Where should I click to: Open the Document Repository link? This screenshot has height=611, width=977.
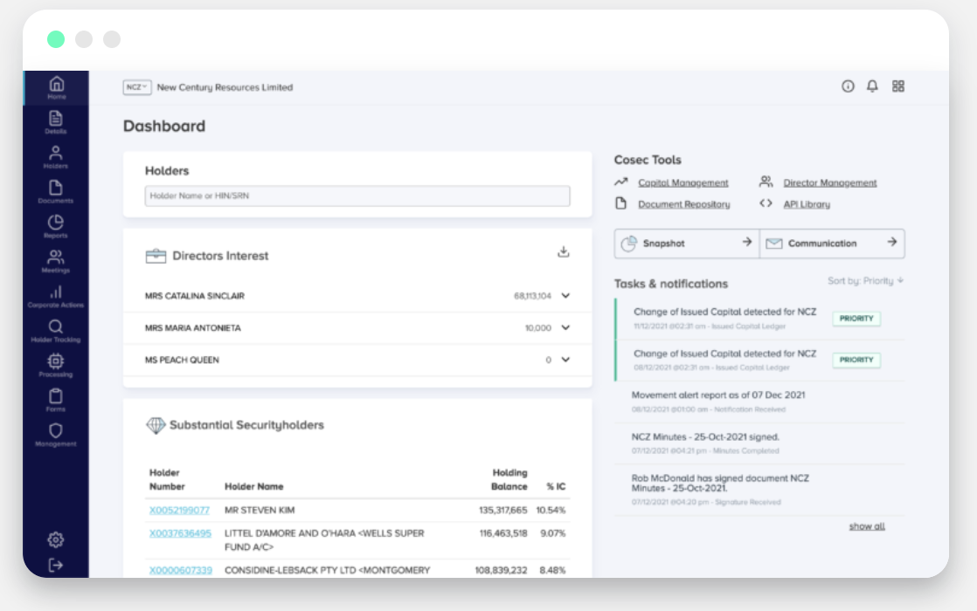pyautogui.click(x=683, y=204)
